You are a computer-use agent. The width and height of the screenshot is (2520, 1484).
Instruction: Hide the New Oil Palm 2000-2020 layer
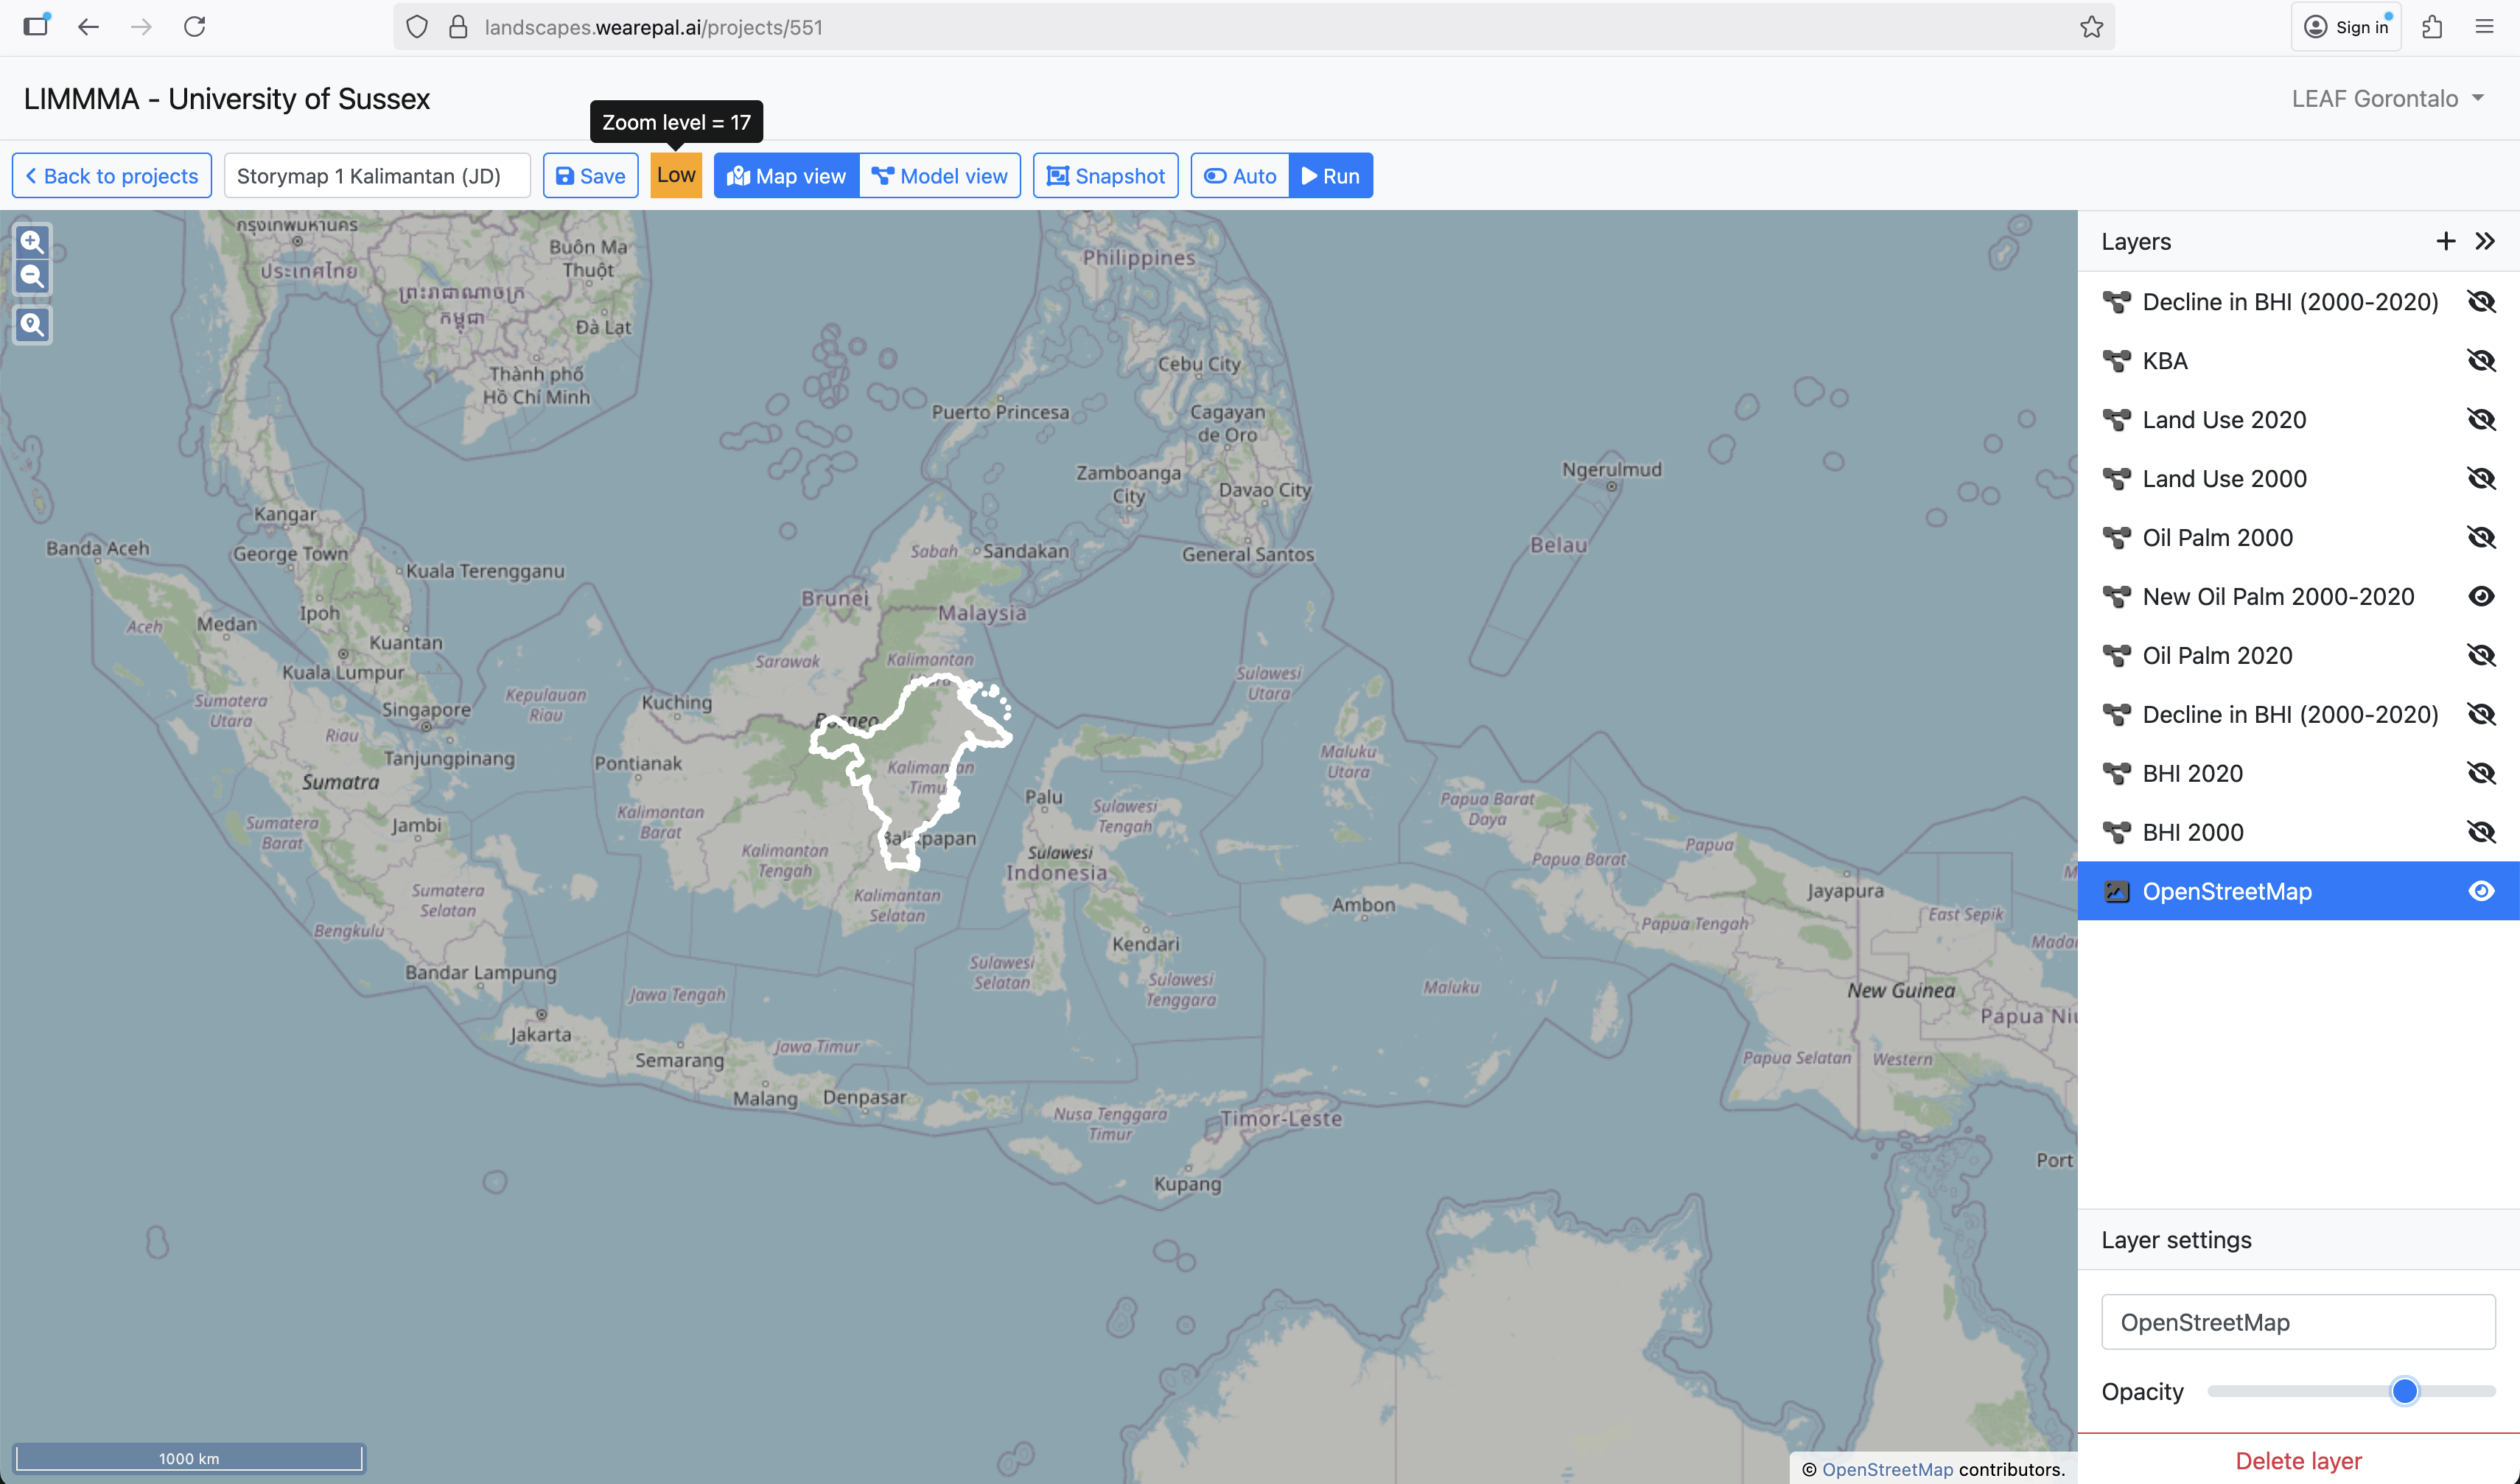click(x=2481, y=597)
